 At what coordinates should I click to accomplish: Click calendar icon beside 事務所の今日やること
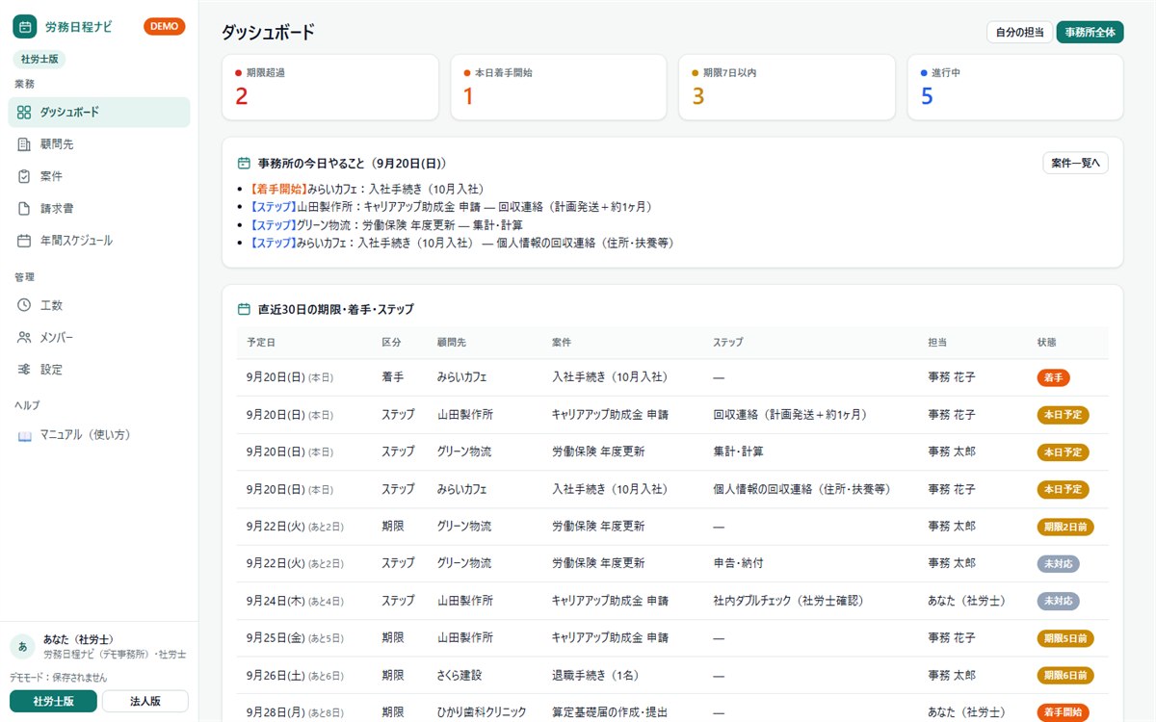click(245, 164)
